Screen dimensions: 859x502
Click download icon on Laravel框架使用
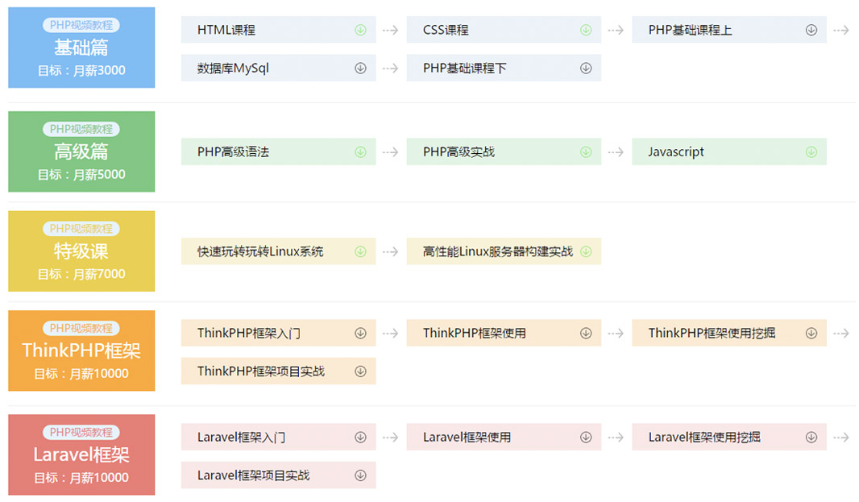click(586, 437)
